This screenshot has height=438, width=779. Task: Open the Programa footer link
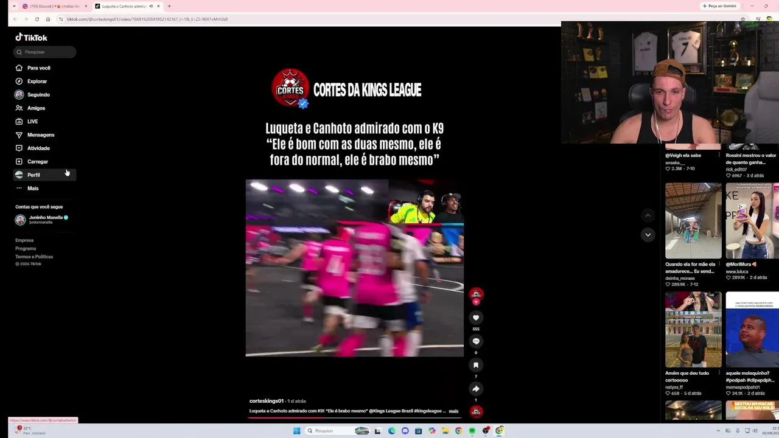26,248
